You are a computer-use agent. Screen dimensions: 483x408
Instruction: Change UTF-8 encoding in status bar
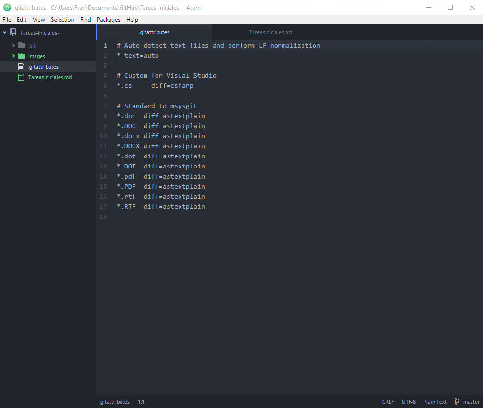(x=409, y=402)
